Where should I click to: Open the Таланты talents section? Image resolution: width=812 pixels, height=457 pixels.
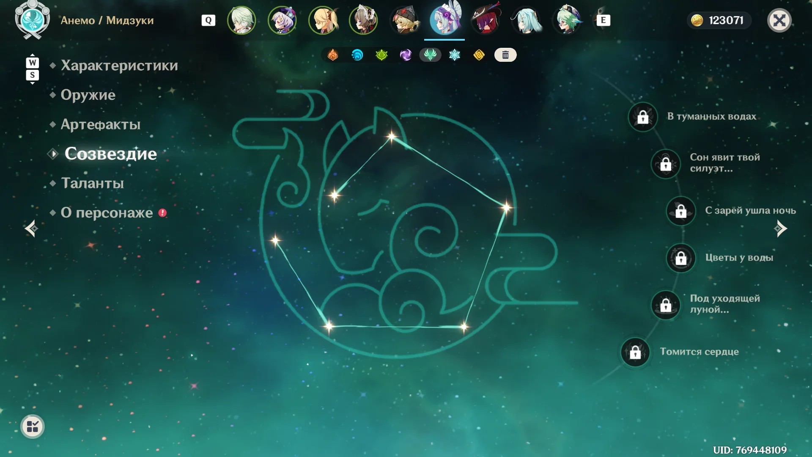(92, 183)
